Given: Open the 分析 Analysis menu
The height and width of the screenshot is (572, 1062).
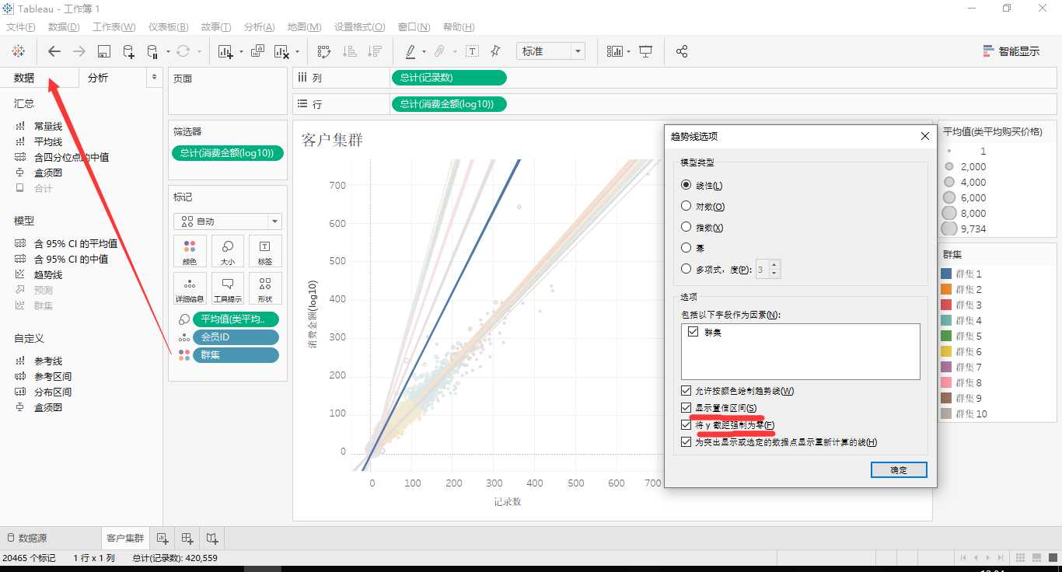Looking at the screenshot, I should point(259,27).
